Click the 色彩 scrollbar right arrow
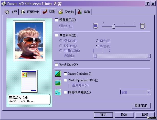The width and height of the screenshot is (157, 120). point(149,56)
